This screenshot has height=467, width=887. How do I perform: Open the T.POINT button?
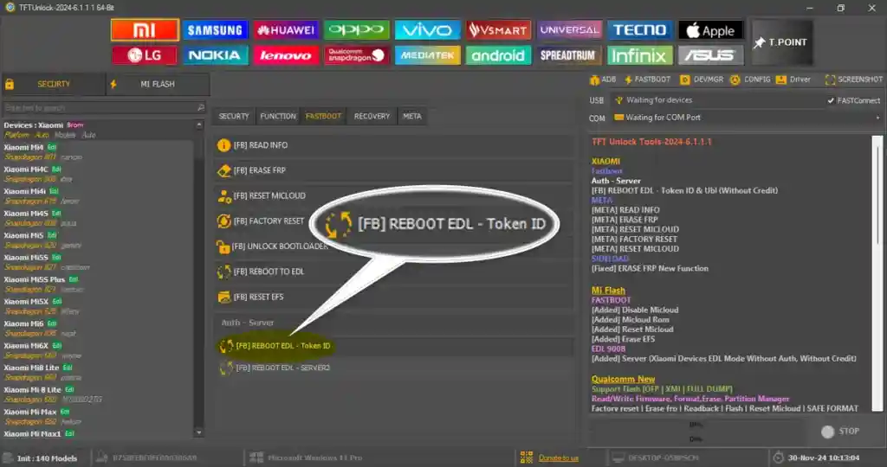pos(782,42)
